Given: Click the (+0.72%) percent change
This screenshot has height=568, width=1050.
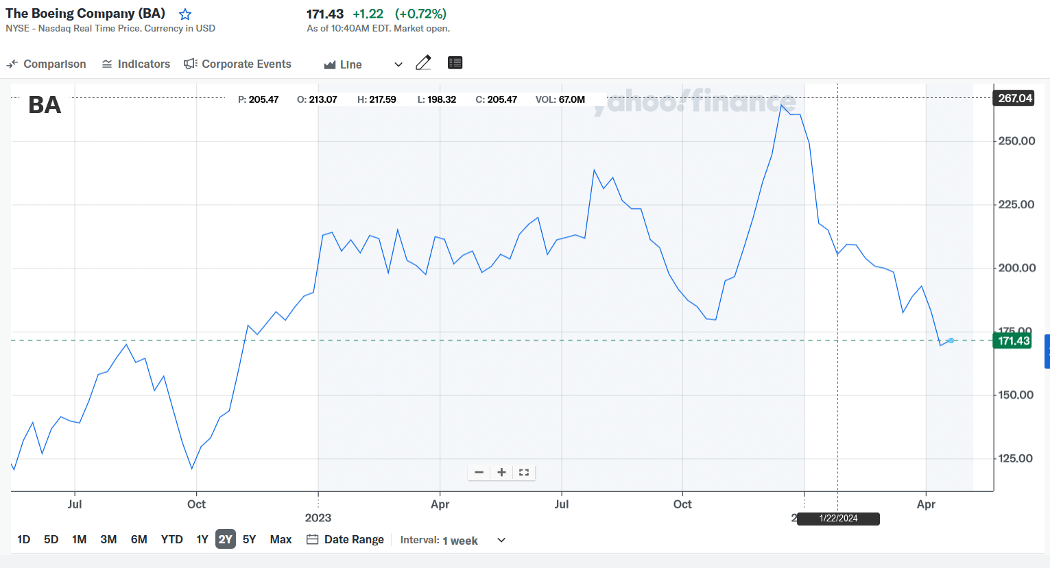Looking at the screenshot, I should [420, 14].
